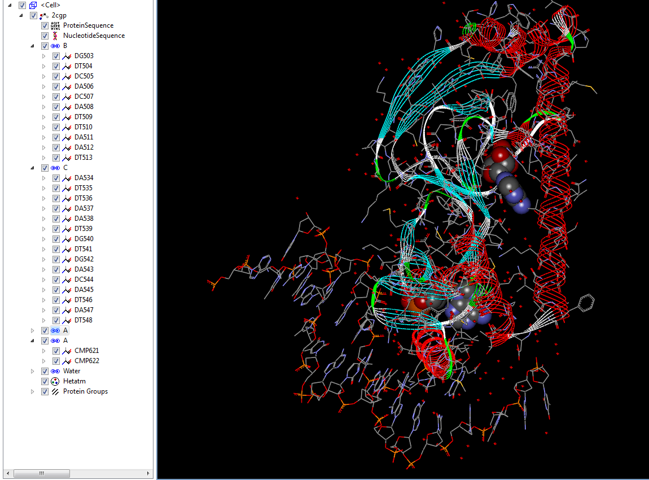Image resolution: width=649 pixels, height=480 pixels.
Task: Click chain C link icon
Action: (55, 168)
